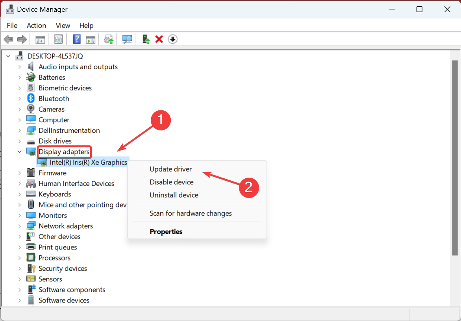
Task: Click the Update device driver gear icon
Action: click(109, 39)
